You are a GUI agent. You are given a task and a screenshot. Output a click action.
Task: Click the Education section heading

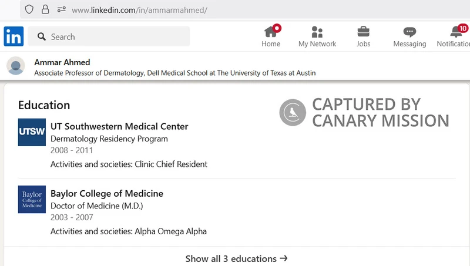click(44, 105)
